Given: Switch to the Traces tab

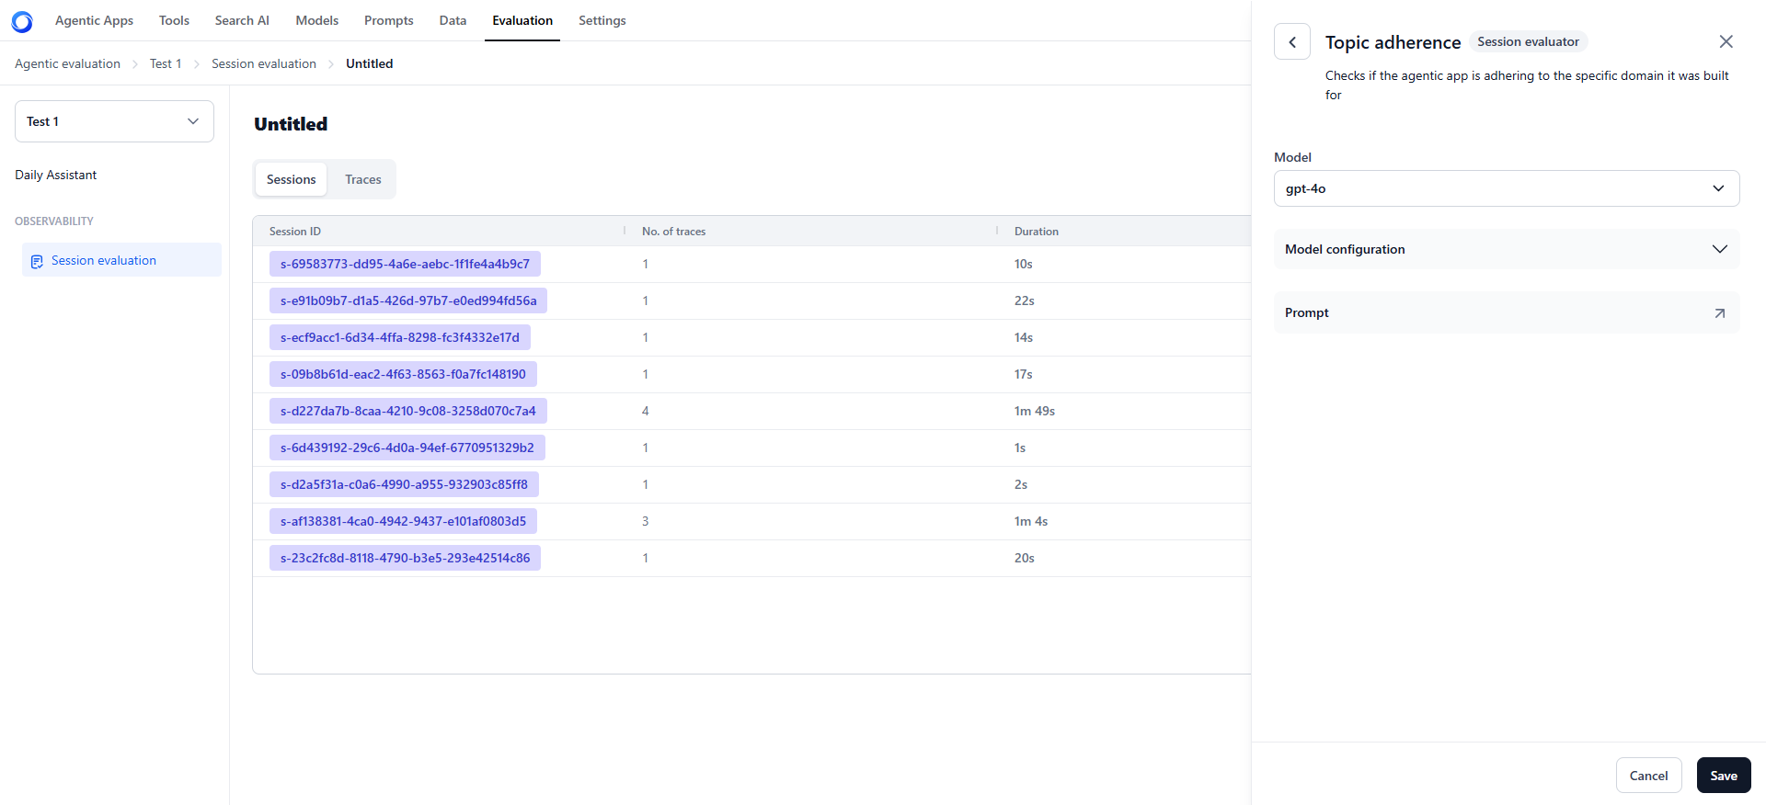Looking at the screenshot, I should (363, 179).
